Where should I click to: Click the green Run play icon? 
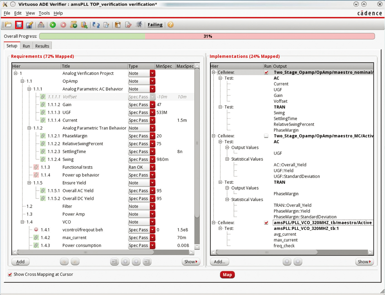tap(53, 25)
